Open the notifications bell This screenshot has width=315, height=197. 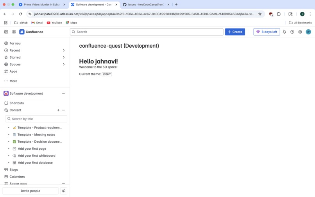coord(284,32)
